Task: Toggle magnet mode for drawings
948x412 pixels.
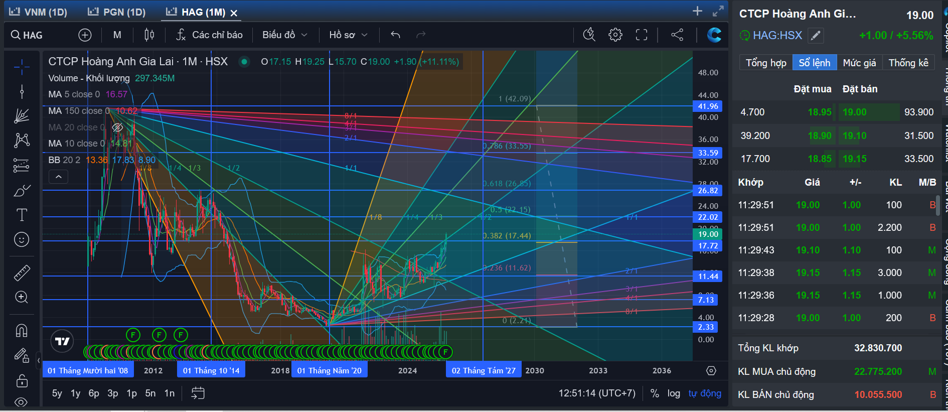Action: point(22,331)
